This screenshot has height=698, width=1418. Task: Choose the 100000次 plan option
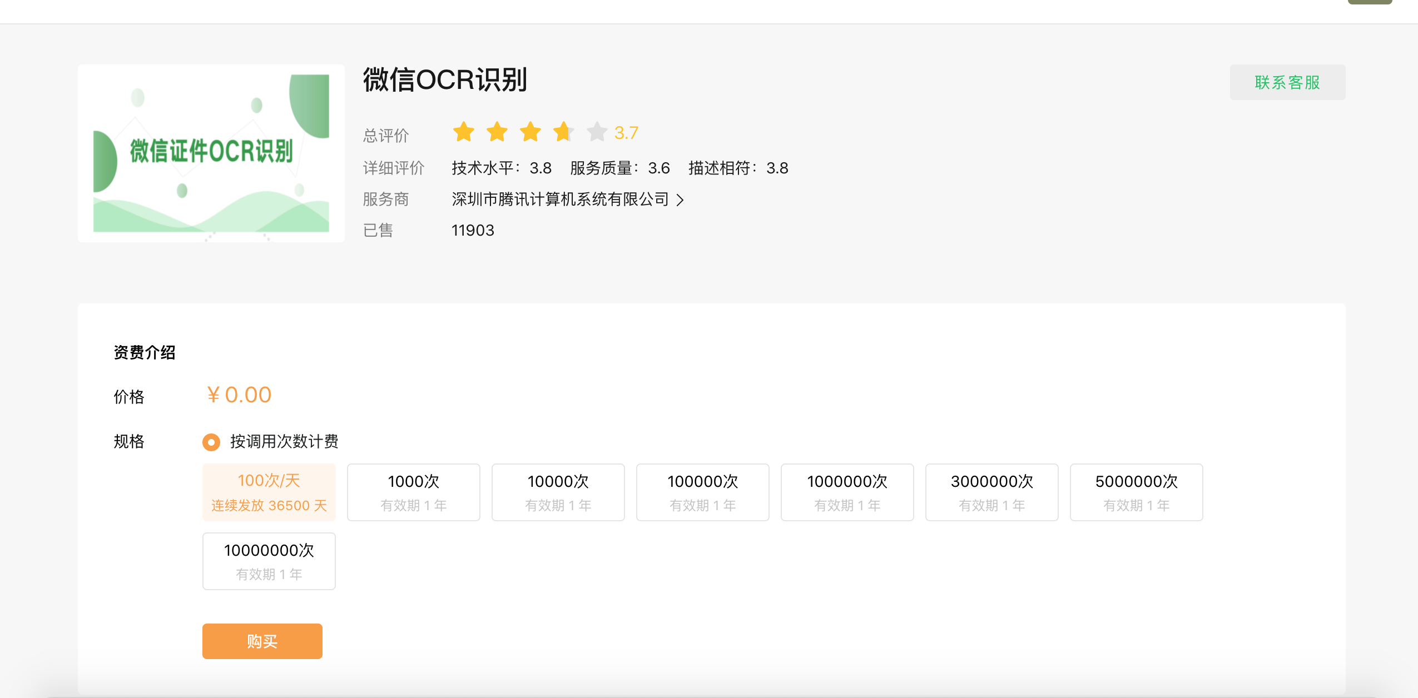point(703,492)
